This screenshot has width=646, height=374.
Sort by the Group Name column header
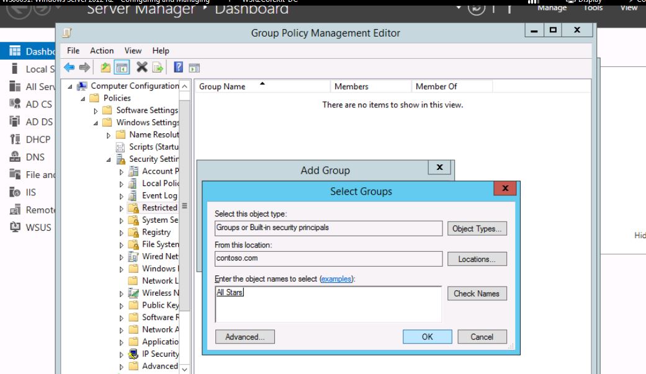point(222,87)
